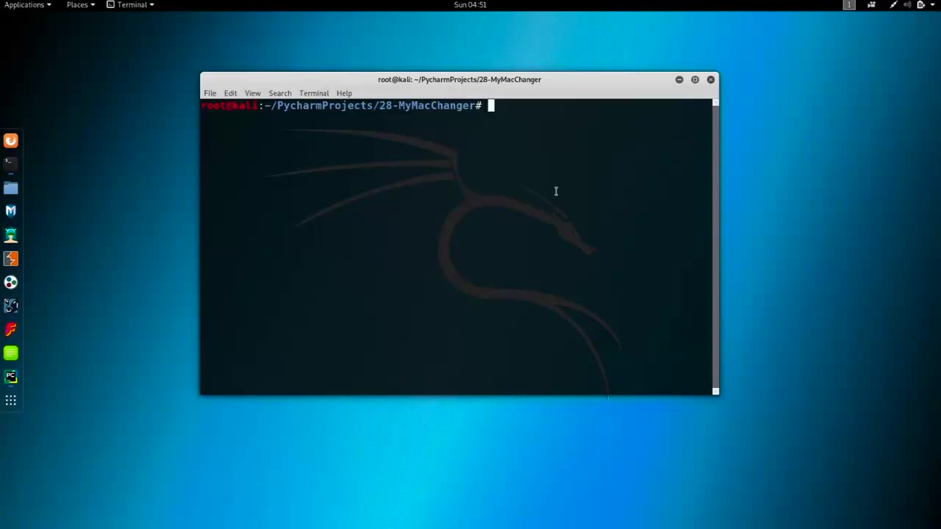Open the clock showing Sun 04:51

click(x=470, y=4)
